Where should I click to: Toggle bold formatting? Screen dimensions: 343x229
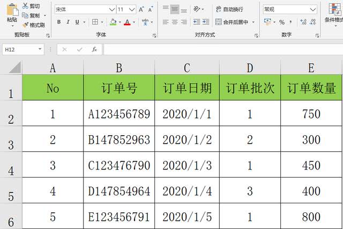coord(58,22)
